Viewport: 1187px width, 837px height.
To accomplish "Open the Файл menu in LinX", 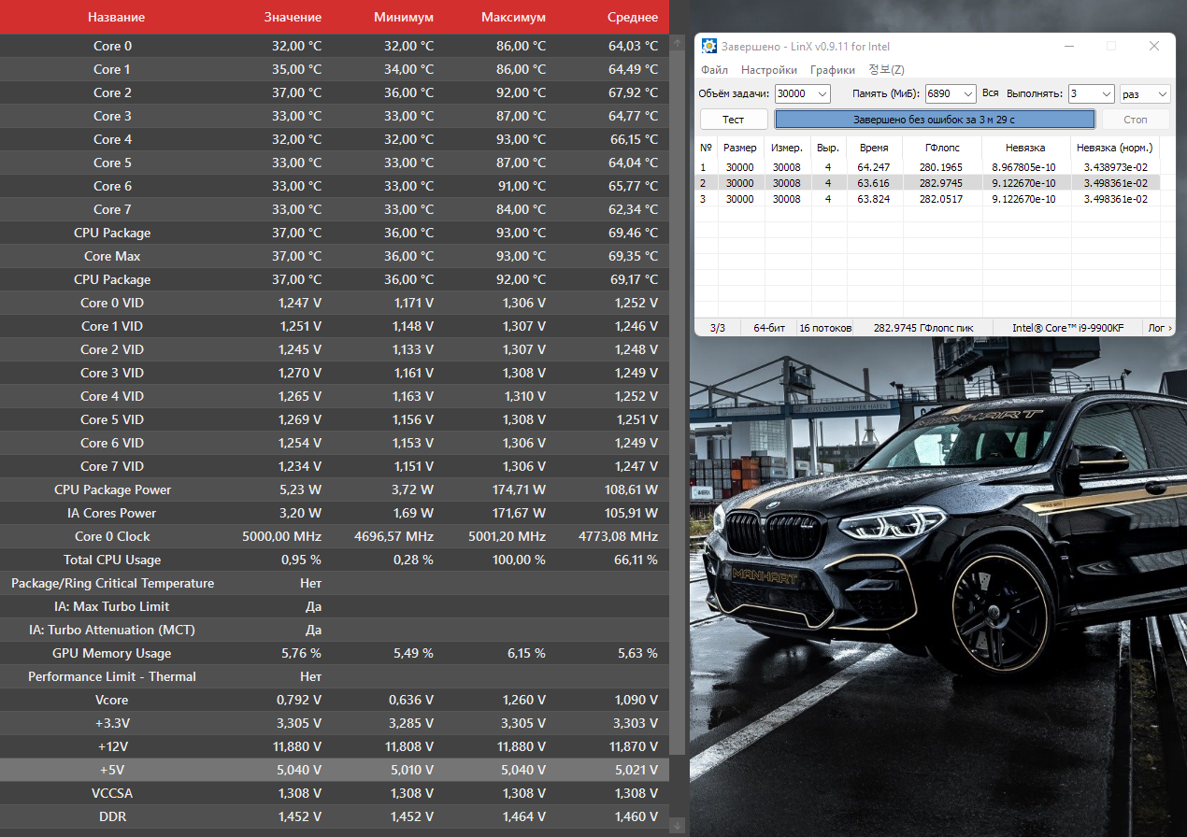I will [714, 70].
